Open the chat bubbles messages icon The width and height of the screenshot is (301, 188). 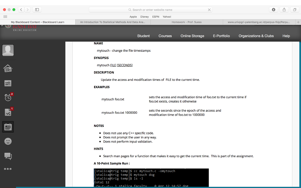tap(8, 156)
